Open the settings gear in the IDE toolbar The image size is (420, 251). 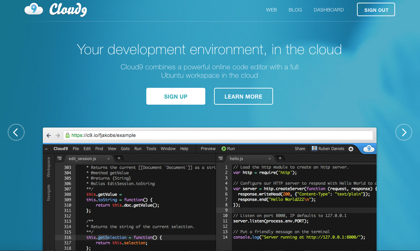(351, 149)
